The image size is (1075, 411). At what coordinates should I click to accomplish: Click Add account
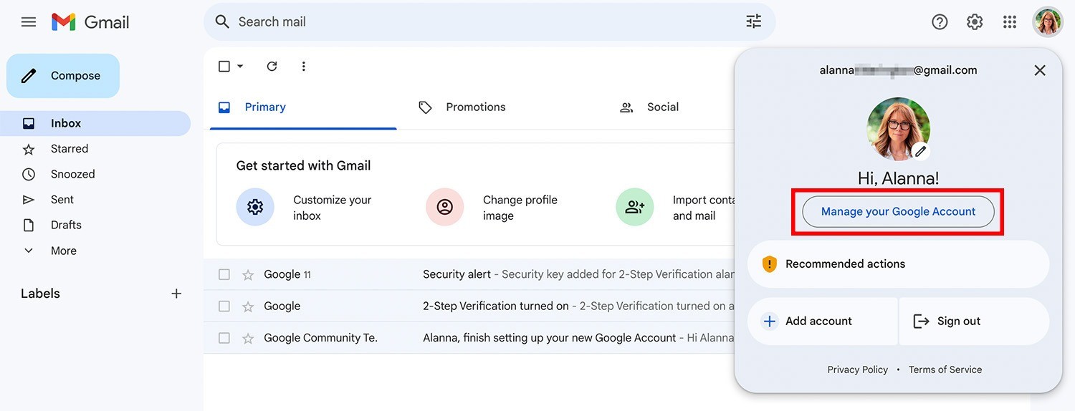point(822,321)
